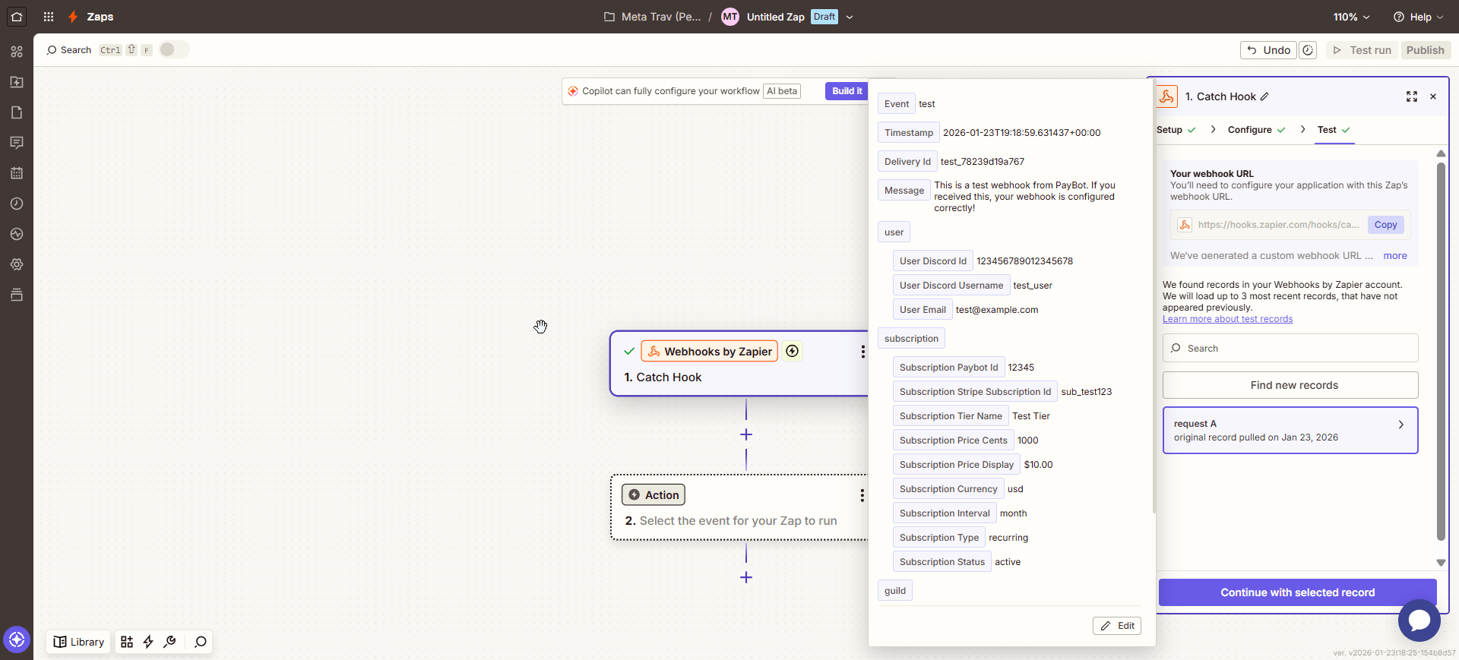The image size is (1459, 660).
Task: Add a step between Catch Hook and Action
Action: point(746,434)
